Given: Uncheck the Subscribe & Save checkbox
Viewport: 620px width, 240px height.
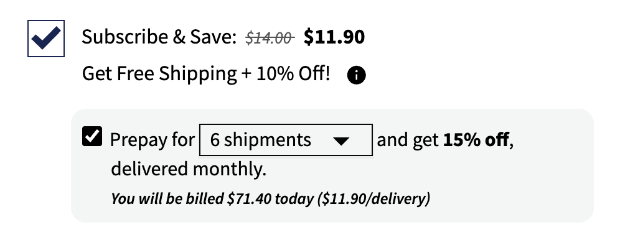Looking at the screenshot, I should (x=46, y=39).
